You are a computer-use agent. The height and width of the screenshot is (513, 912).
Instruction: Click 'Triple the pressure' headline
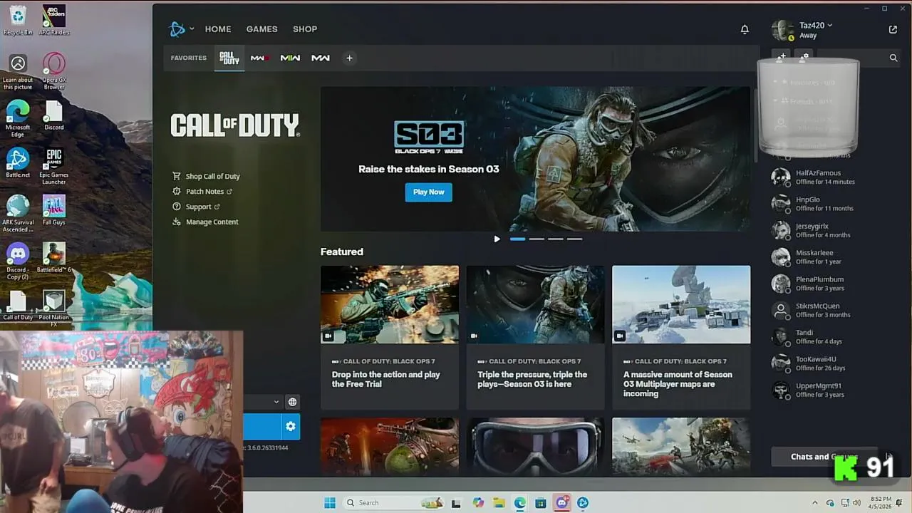pyautogui.click(x=532, y=379)
